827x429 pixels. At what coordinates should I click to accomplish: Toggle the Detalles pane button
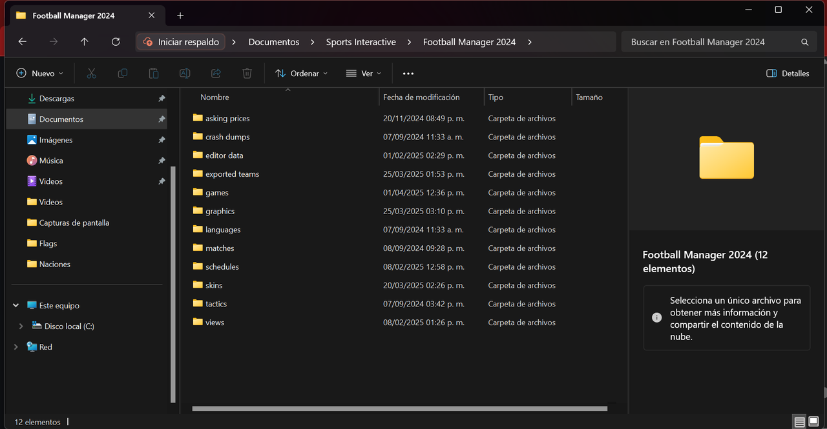pos(788,74)
